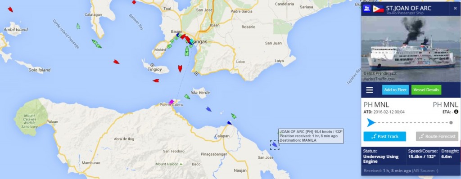This screenshot has height=179, width=461.
Task: Click the Underway Using Engine status text
Action: (x=381, y=159)
